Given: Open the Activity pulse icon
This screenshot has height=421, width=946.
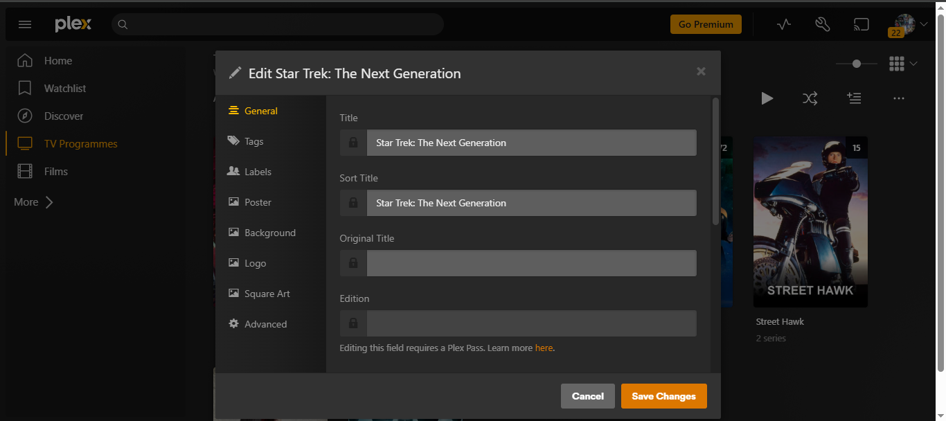Looking at the screenshot, I should point(784,24).
